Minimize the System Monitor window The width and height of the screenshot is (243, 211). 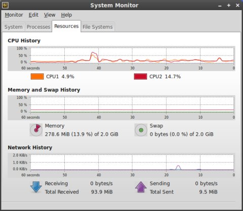pos(220,6)
